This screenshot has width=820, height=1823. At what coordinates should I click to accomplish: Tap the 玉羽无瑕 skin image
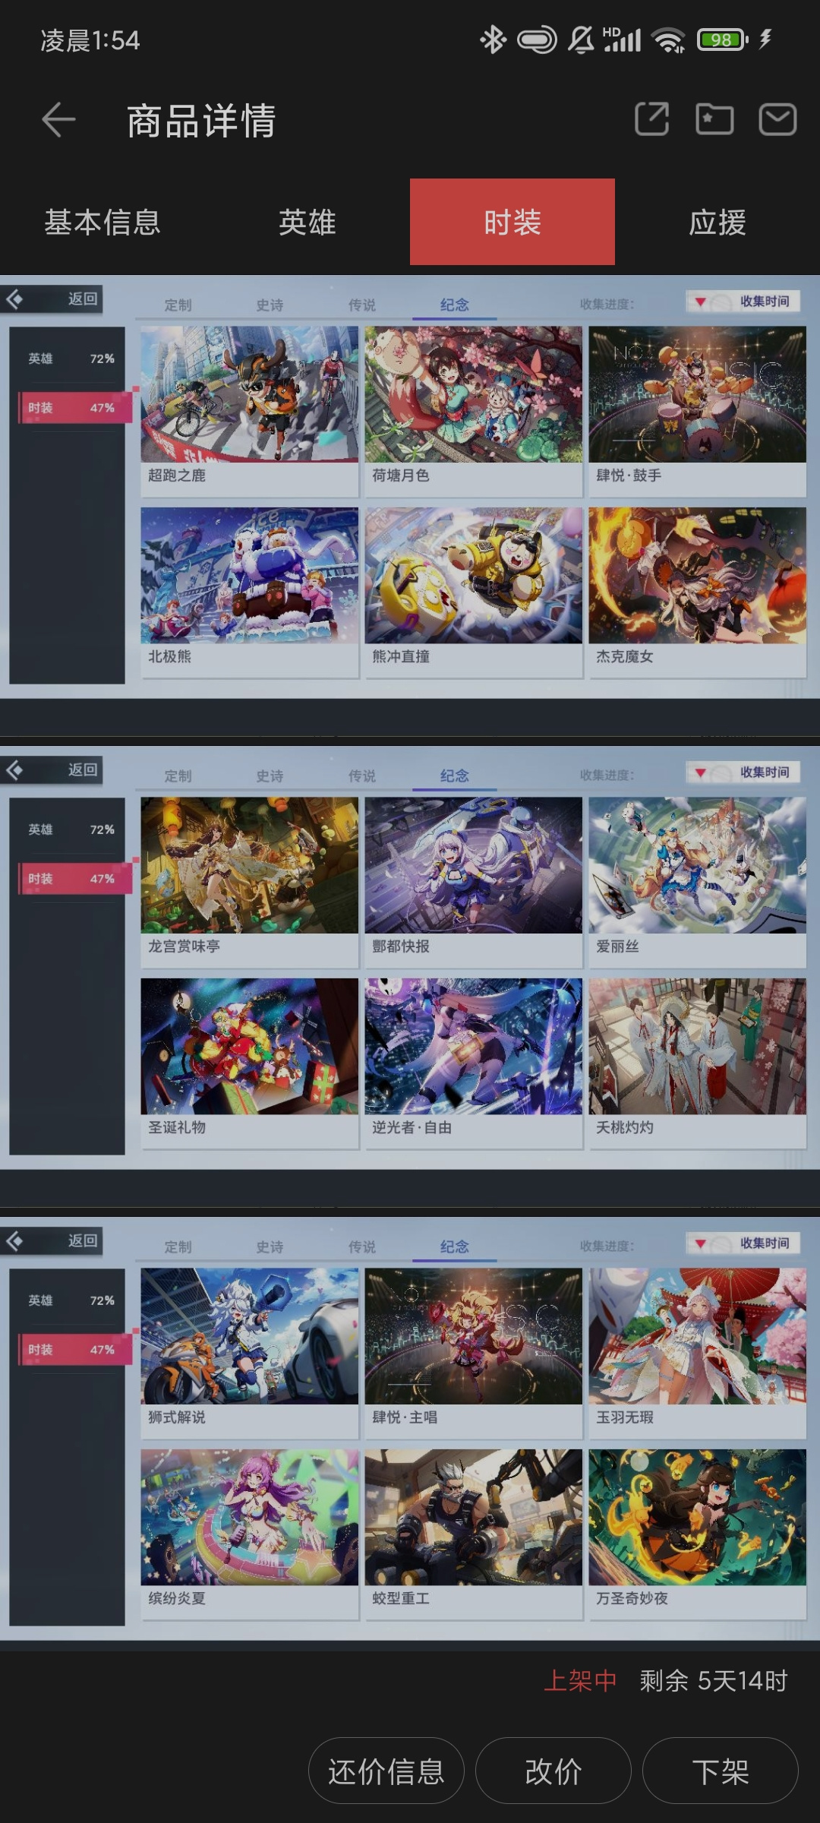[x=697, y=1336]
